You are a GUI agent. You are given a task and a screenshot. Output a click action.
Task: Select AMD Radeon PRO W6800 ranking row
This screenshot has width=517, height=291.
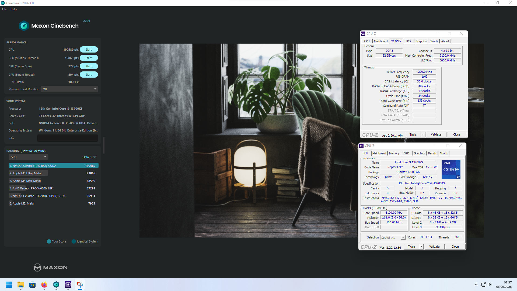(54, 188)
